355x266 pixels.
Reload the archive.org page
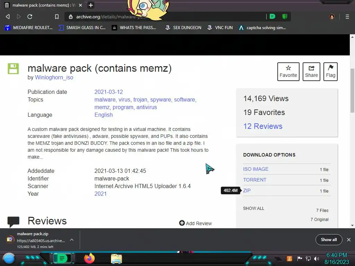30,17
